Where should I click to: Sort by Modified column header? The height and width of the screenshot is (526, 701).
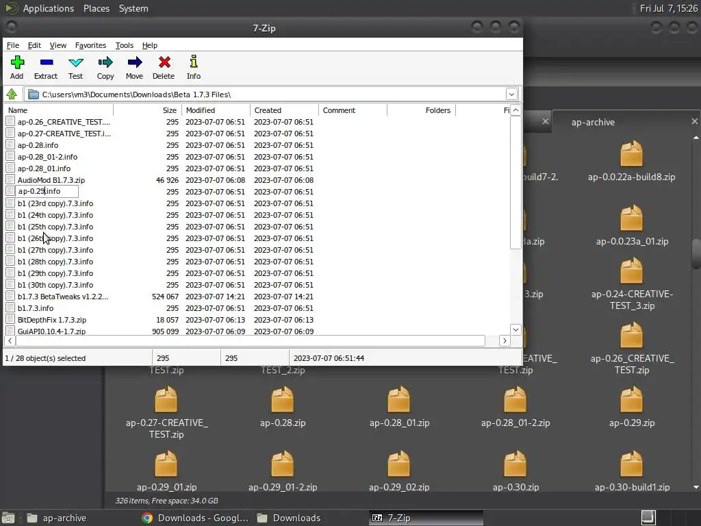(x=216, y=110)
